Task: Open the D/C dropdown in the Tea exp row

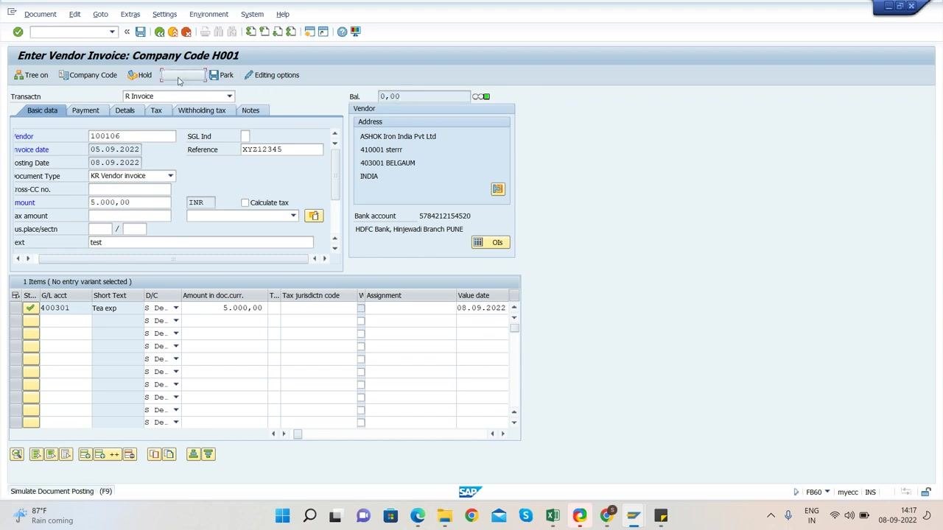Action: [x=175, y=308]
